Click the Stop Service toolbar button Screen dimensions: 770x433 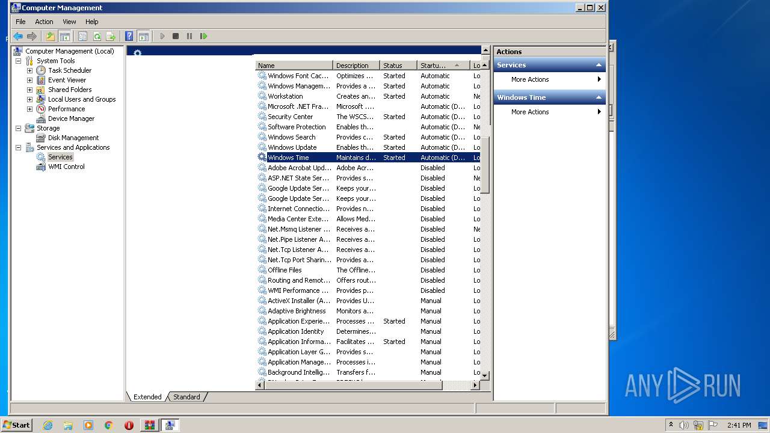(176, 36)
